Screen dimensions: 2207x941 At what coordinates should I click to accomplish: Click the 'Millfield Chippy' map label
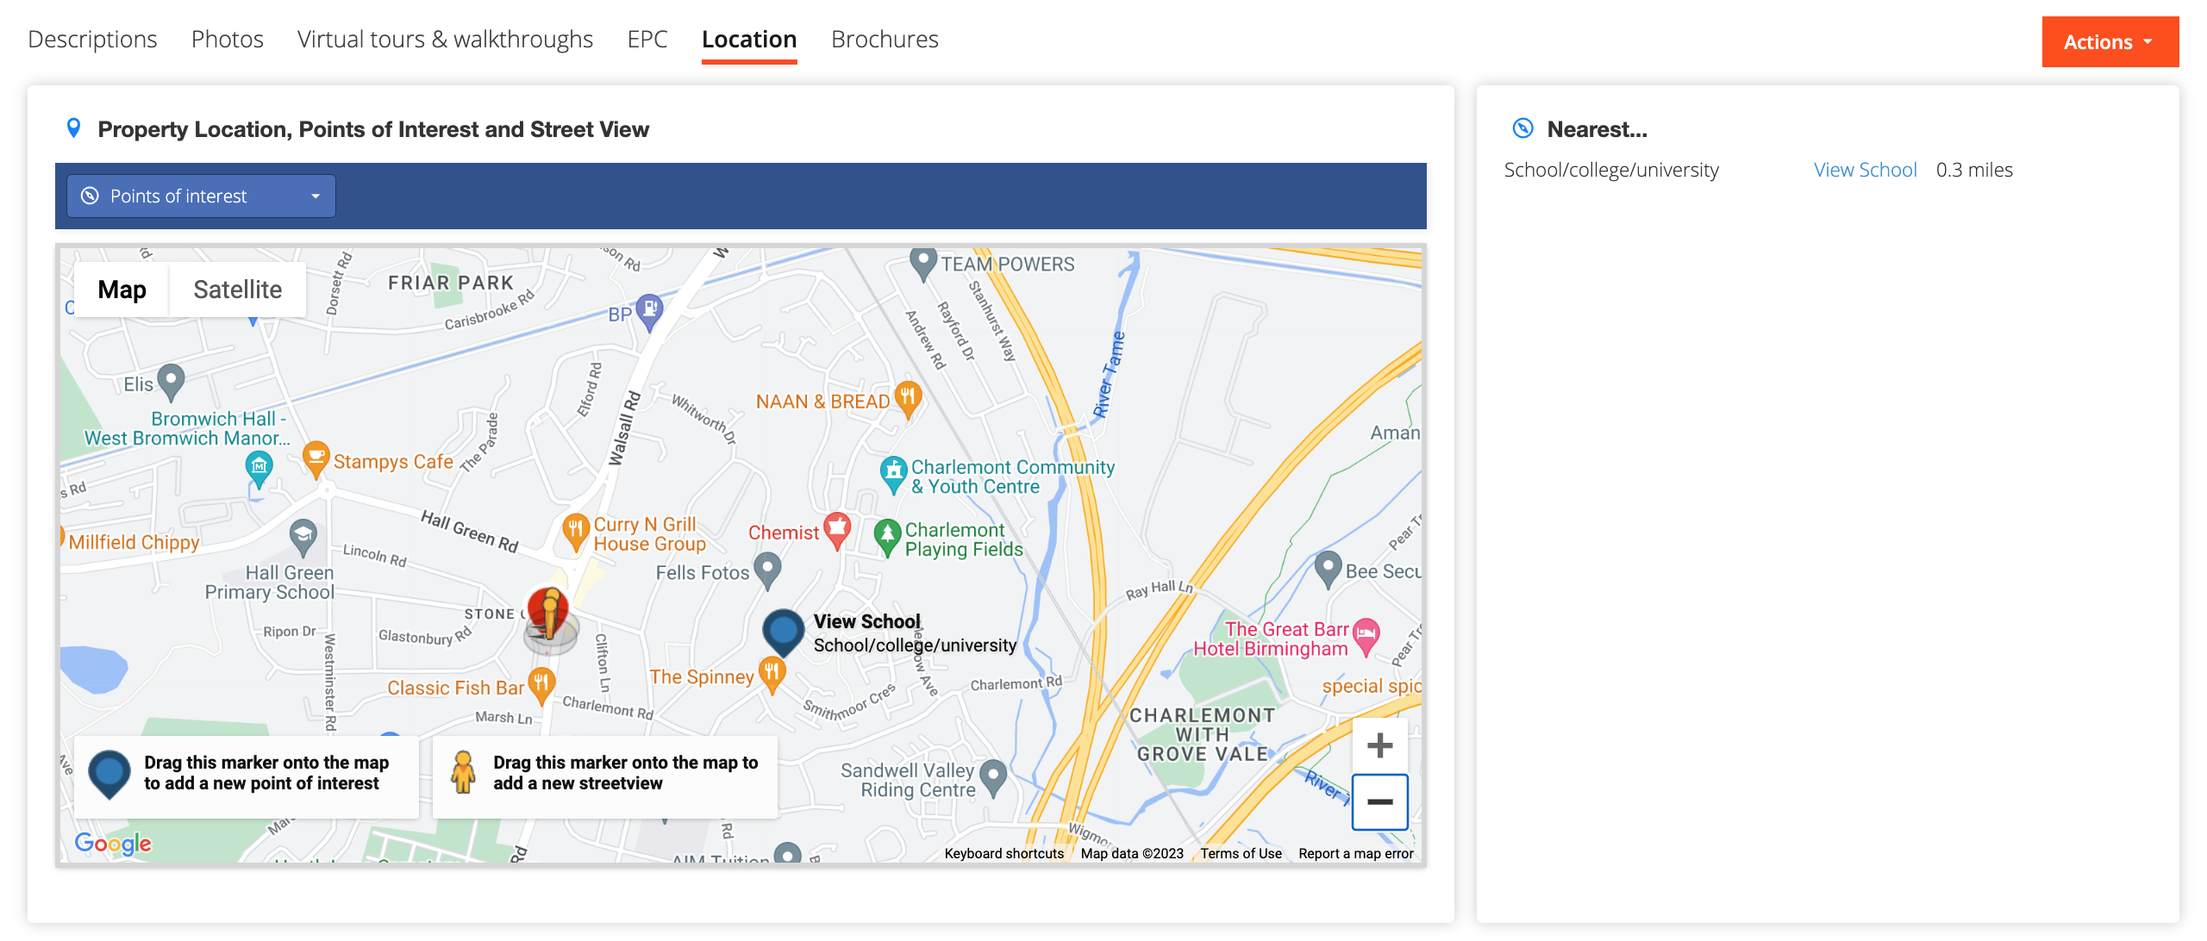tap(134, 542)
